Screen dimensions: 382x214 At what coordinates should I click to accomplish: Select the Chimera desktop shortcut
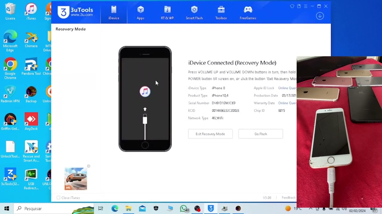click(x=31, y=39)
